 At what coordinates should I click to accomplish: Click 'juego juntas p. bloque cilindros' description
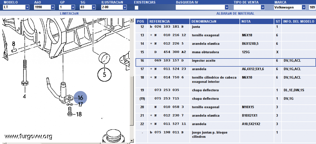[210, 135]
